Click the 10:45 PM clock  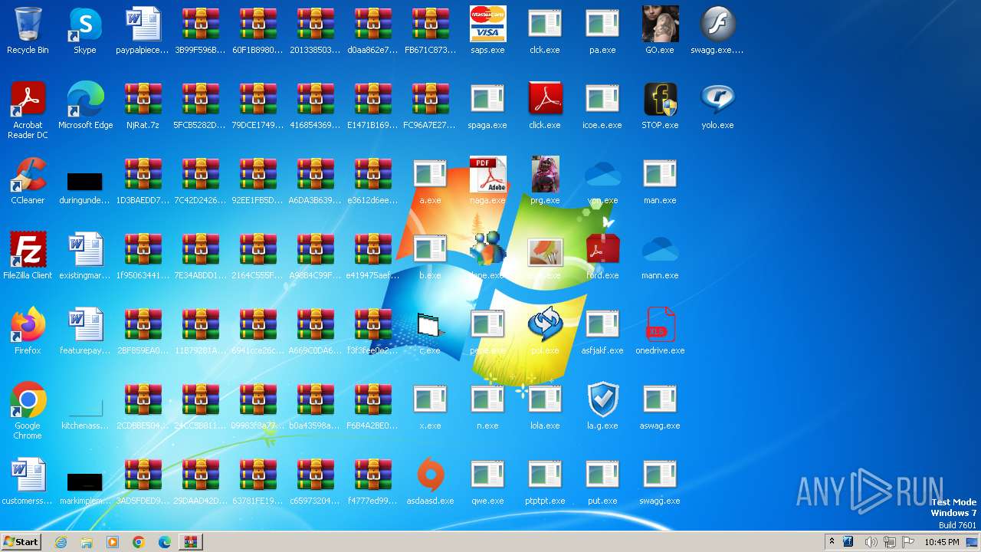[x=941, y=542]
